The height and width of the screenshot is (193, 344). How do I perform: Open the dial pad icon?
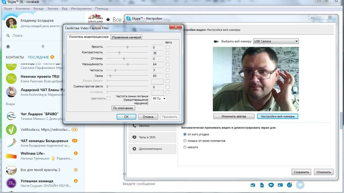[43, 46]
